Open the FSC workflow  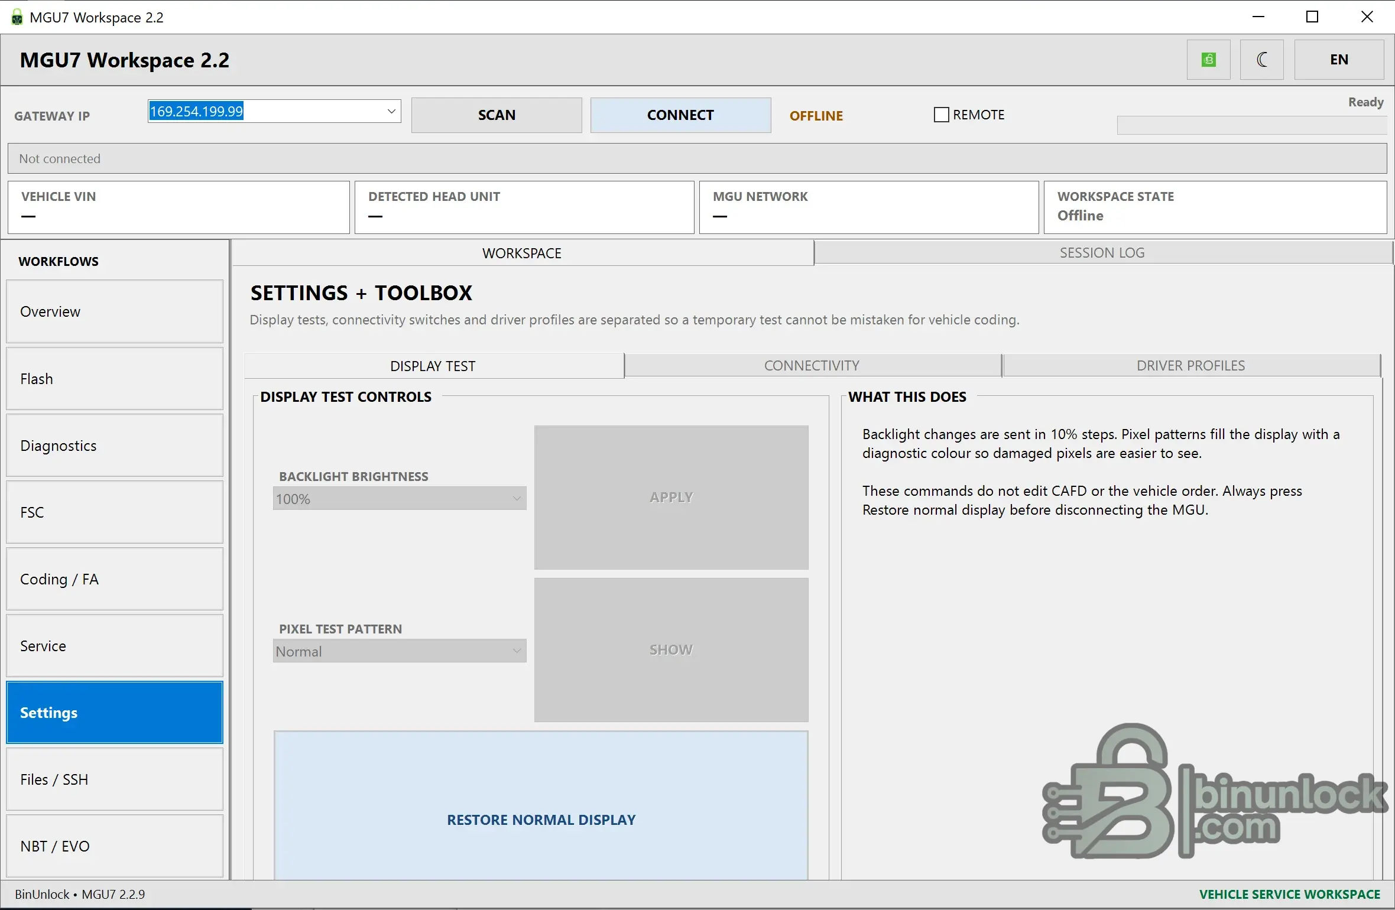coord(115,512)
